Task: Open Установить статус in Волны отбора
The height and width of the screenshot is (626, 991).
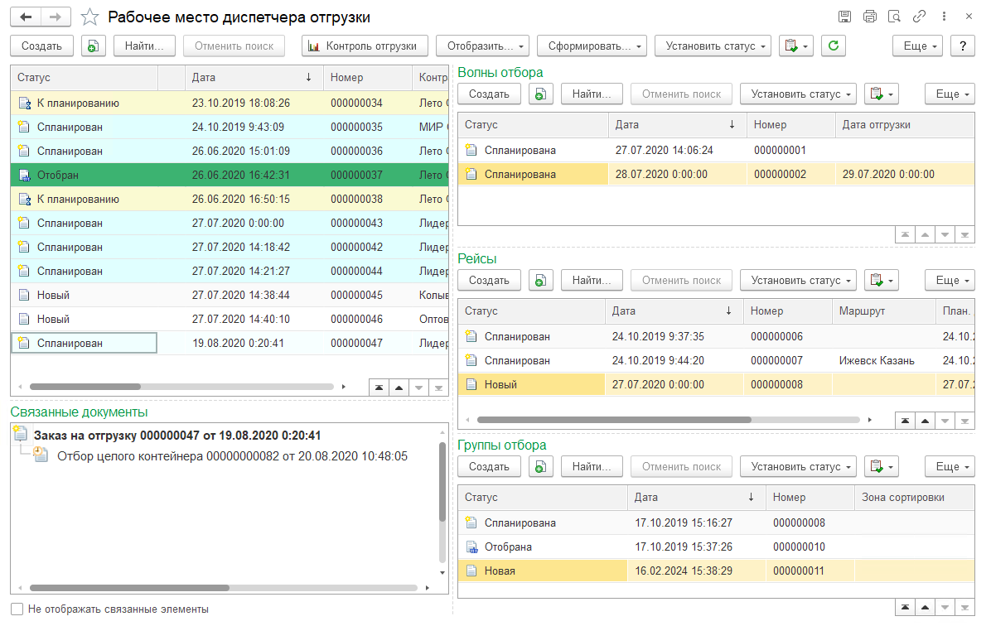Action: click(798, 94)
